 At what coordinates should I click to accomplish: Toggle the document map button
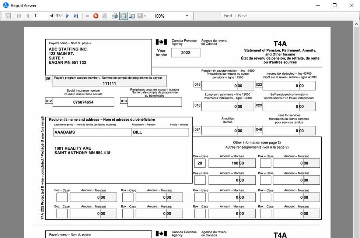click(8, 16)
